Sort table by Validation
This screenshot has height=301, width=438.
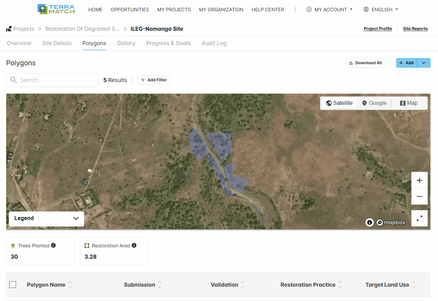tap(243, 285)
